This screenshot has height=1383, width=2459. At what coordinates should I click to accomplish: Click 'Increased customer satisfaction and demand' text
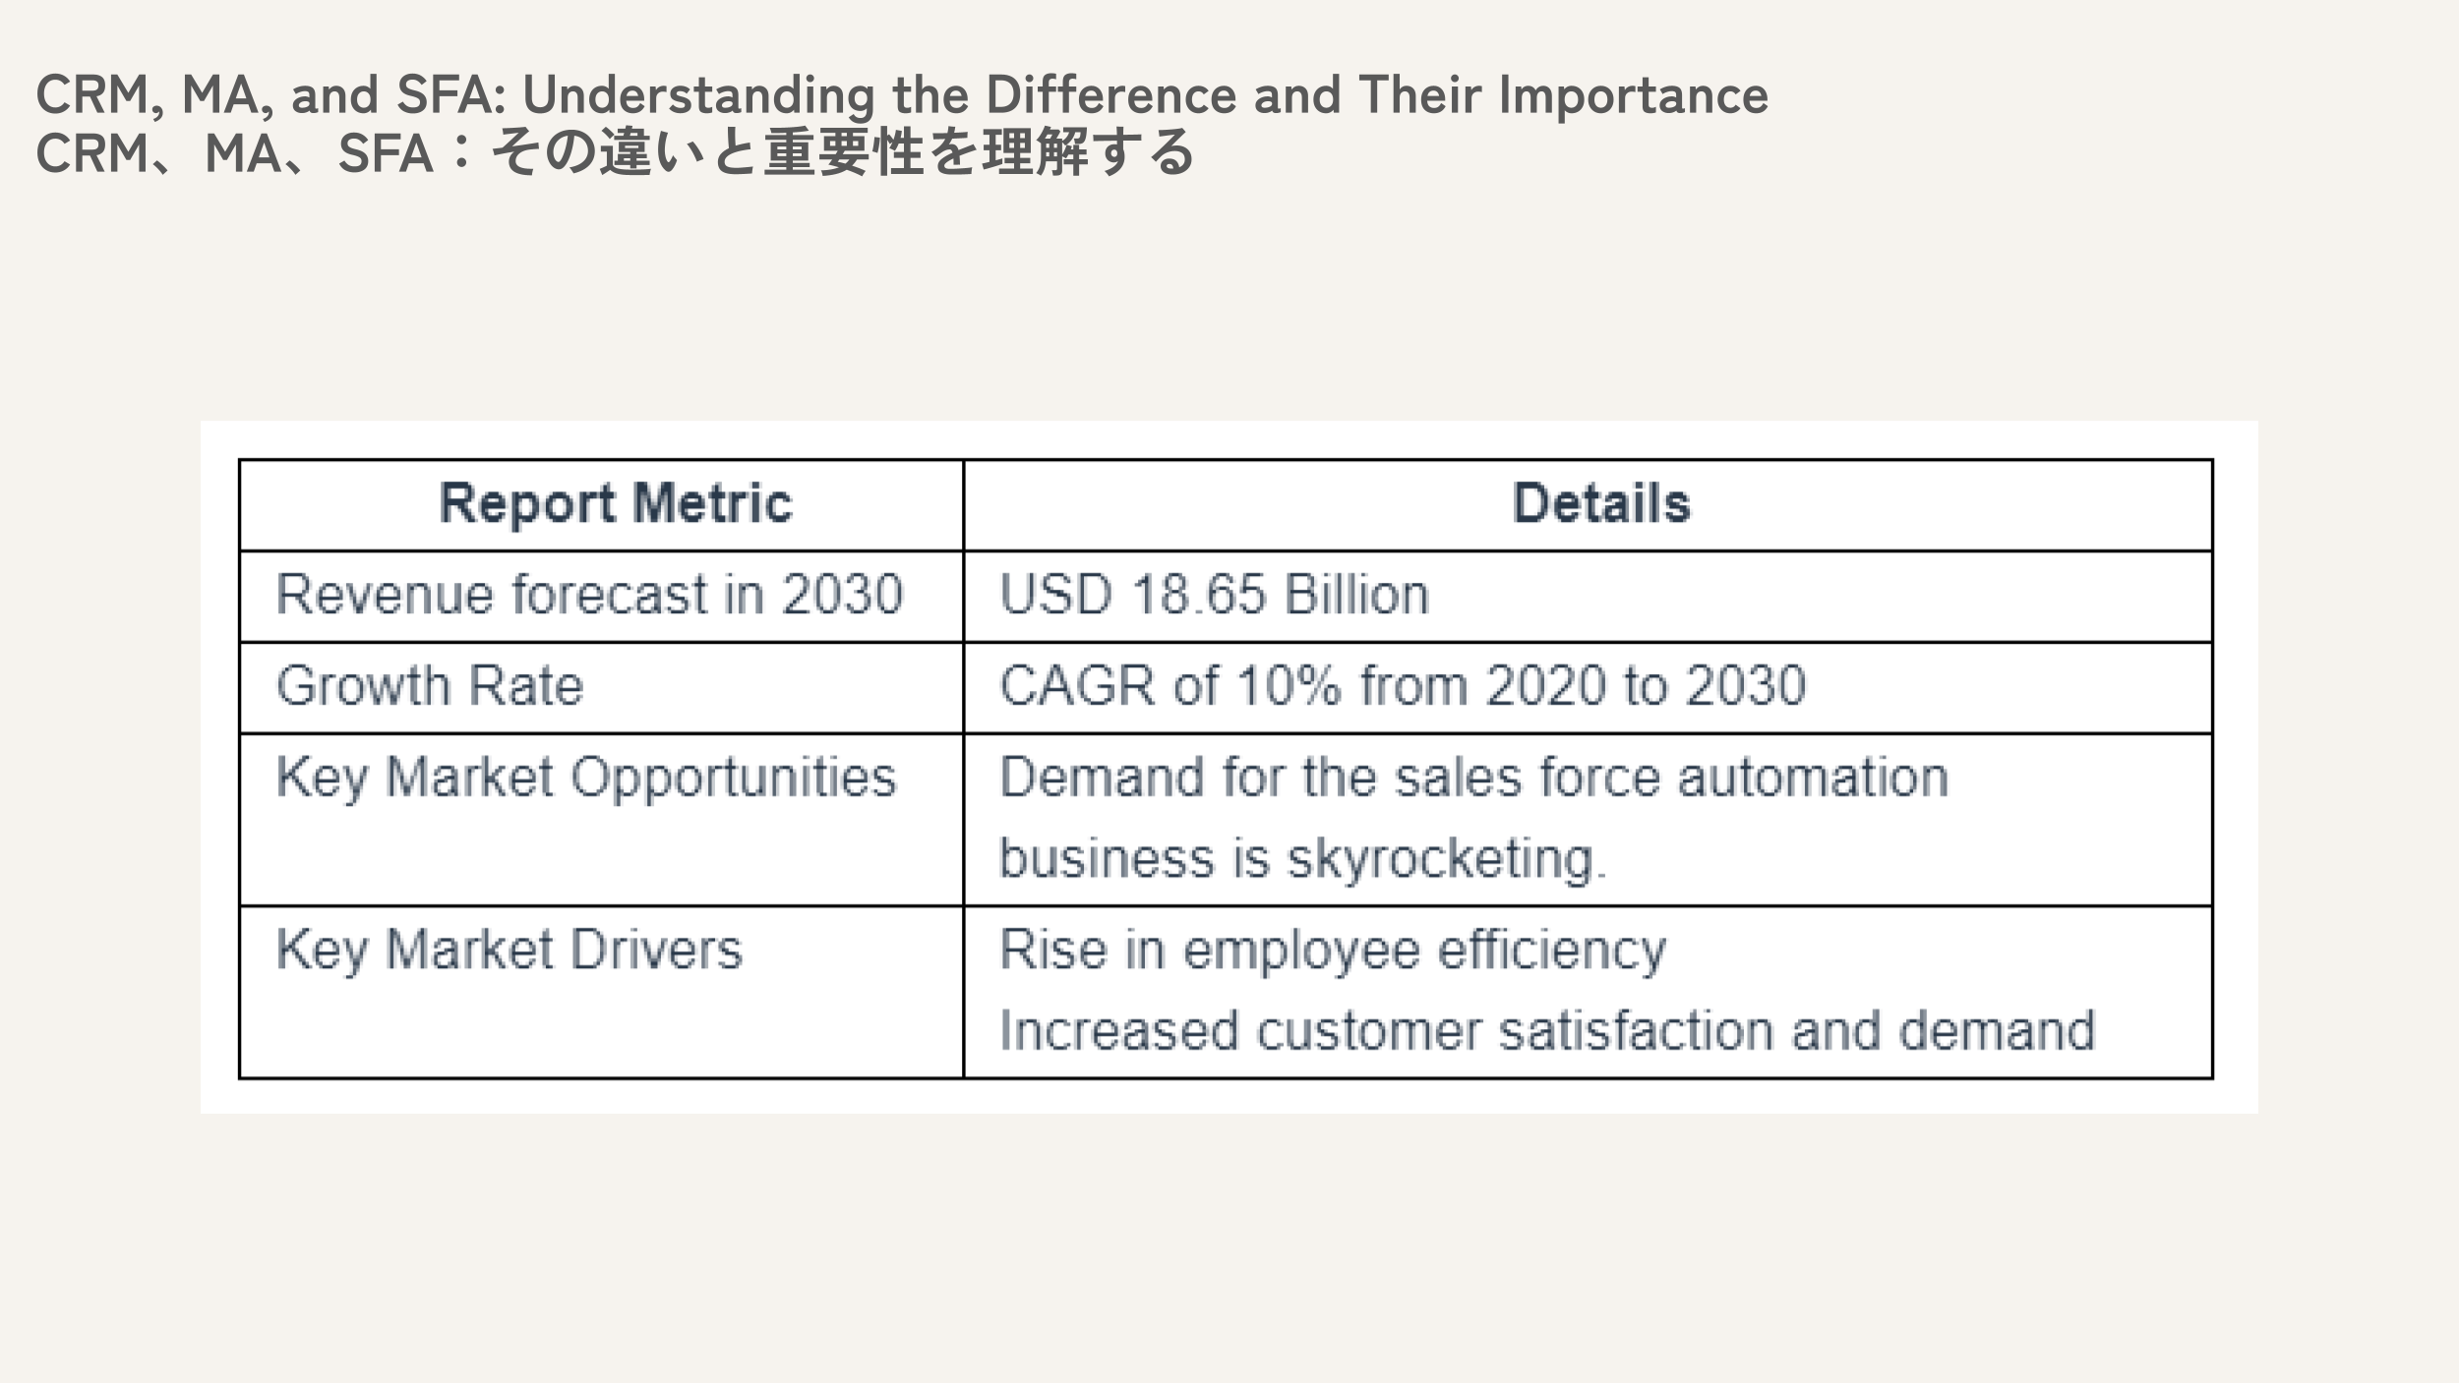click(1546, 1032)
